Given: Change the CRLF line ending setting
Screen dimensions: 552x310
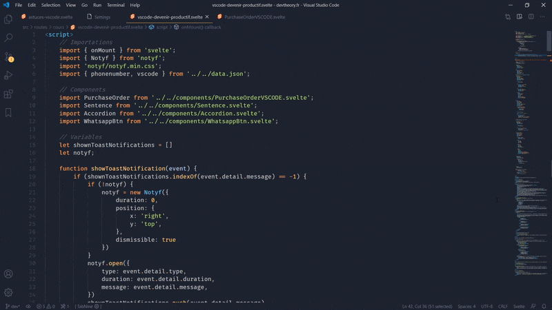Looking at the screenshot, I should point(503,307).
